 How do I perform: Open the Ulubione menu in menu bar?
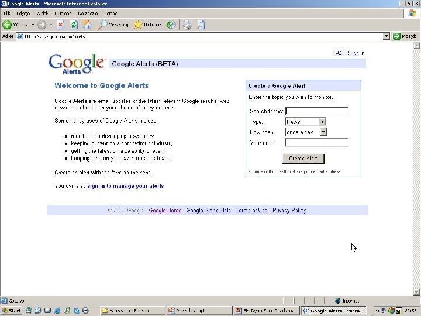click(x=63, y=13)
